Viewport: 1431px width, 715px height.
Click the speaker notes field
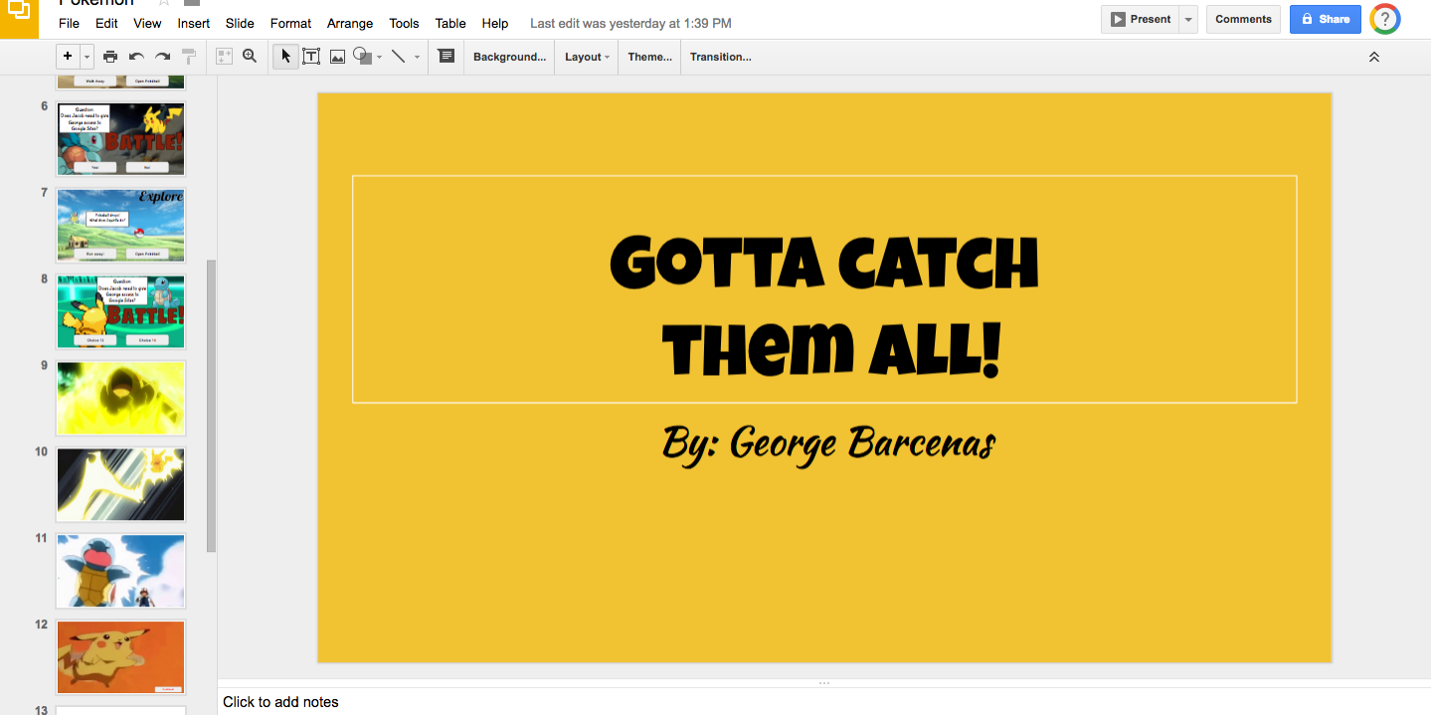coord(824,702)
